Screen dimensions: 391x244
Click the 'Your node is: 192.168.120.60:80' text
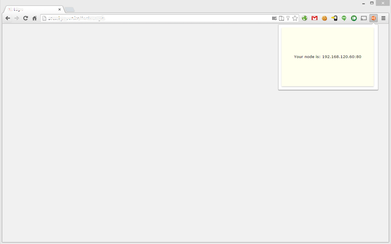coord(327,57)
